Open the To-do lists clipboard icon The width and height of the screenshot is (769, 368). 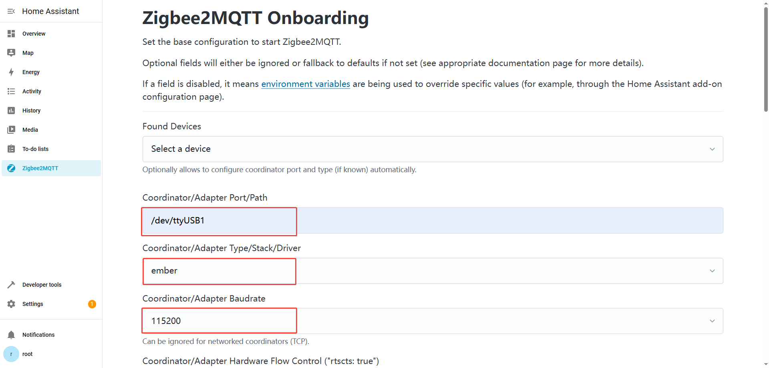[x=11, y=149]
